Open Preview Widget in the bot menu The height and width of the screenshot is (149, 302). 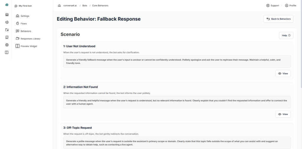(x=29, y=46)
